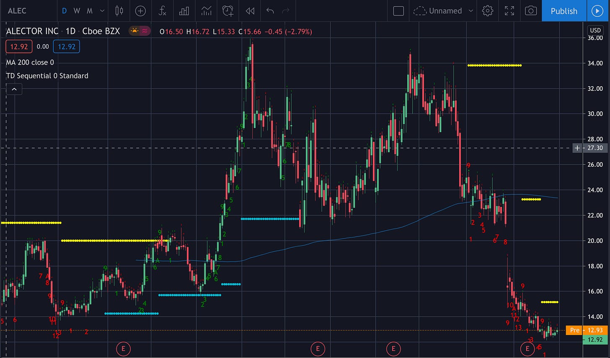This screenshot has width=610, height=358.
Task: Click the weather status icon in the legend
Action: 134,31
